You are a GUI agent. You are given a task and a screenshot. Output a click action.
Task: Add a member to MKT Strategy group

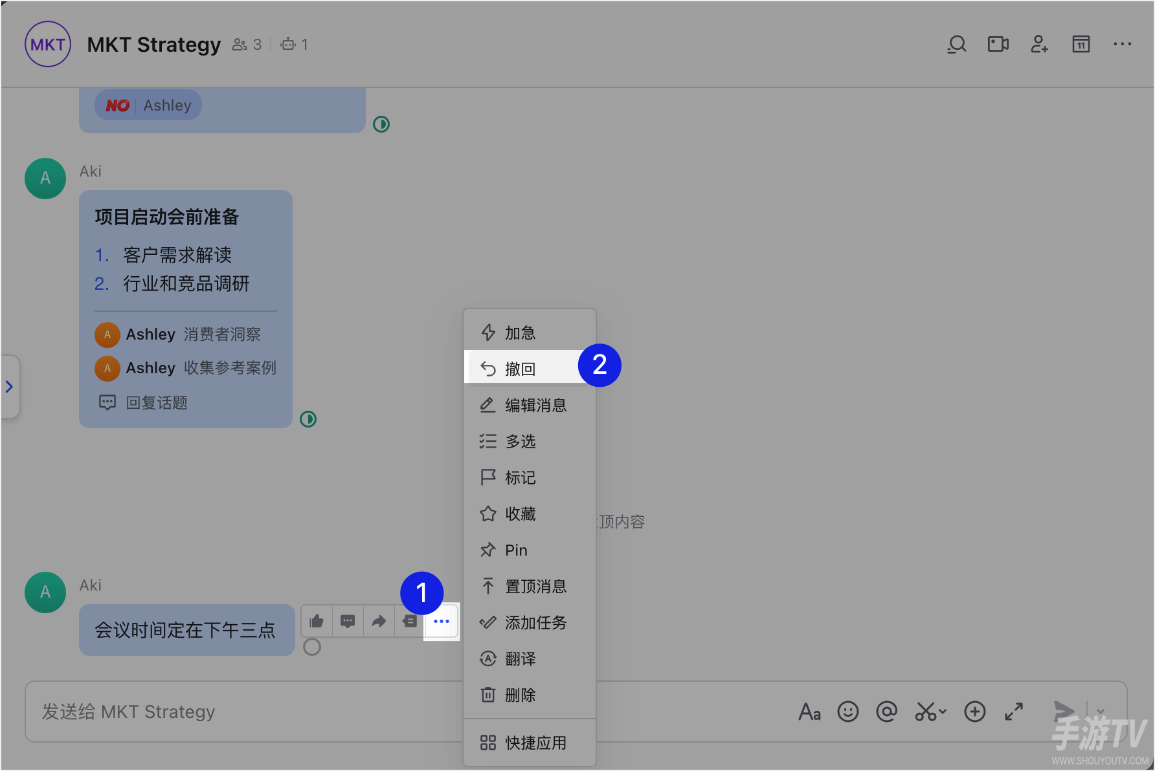[1039, 45]
